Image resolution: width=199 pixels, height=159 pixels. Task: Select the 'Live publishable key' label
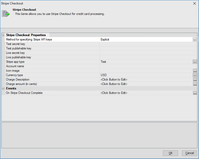[x=19, y=57]
